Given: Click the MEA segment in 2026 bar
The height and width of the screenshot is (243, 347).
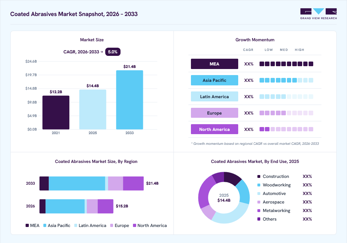Looking at the screenshot, I should click(x=43, y=206).
